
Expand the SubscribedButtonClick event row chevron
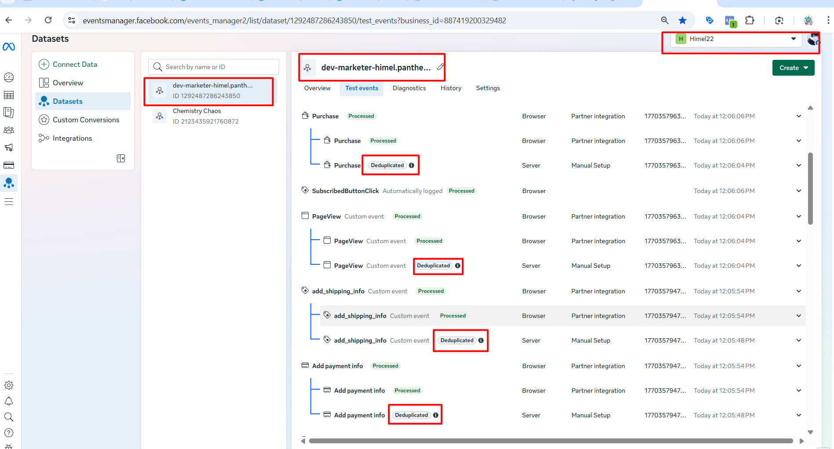pyautogui.click(x=798, y=190)
